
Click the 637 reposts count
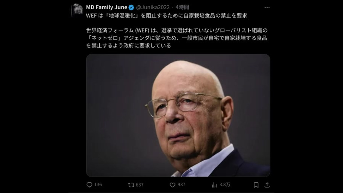click(x=140, y=185)
